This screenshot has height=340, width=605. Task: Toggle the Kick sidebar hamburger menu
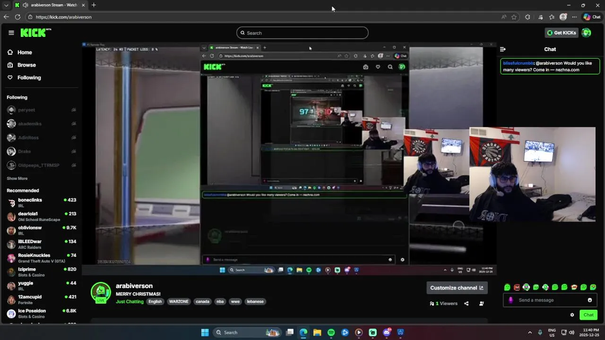[11, 33]
